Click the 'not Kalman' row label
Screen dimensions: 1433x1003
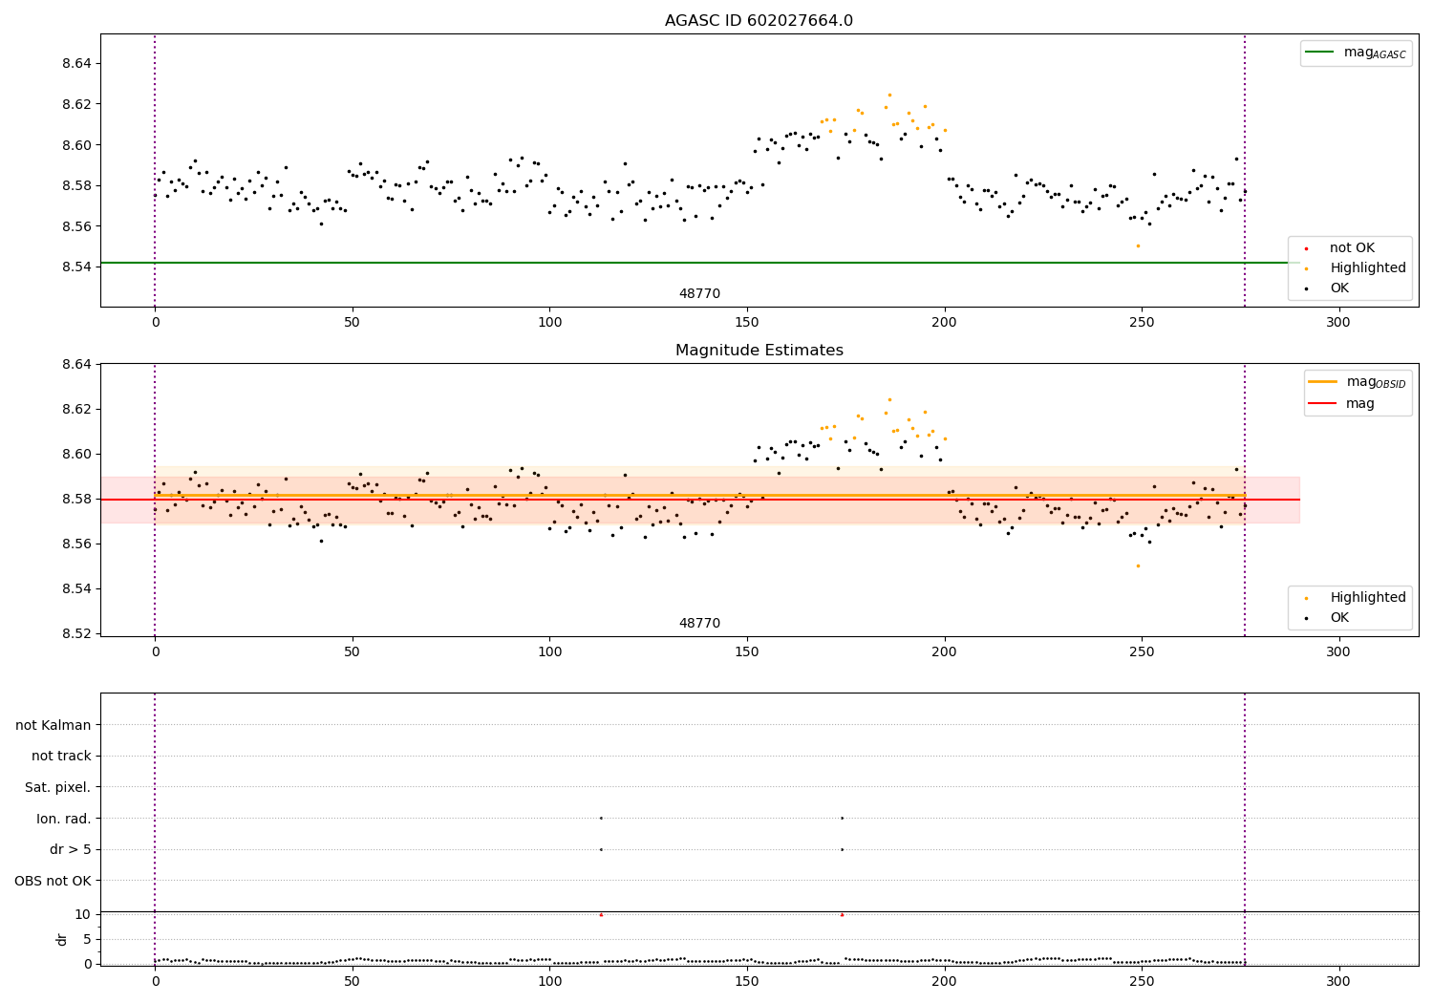coord(53,726)
